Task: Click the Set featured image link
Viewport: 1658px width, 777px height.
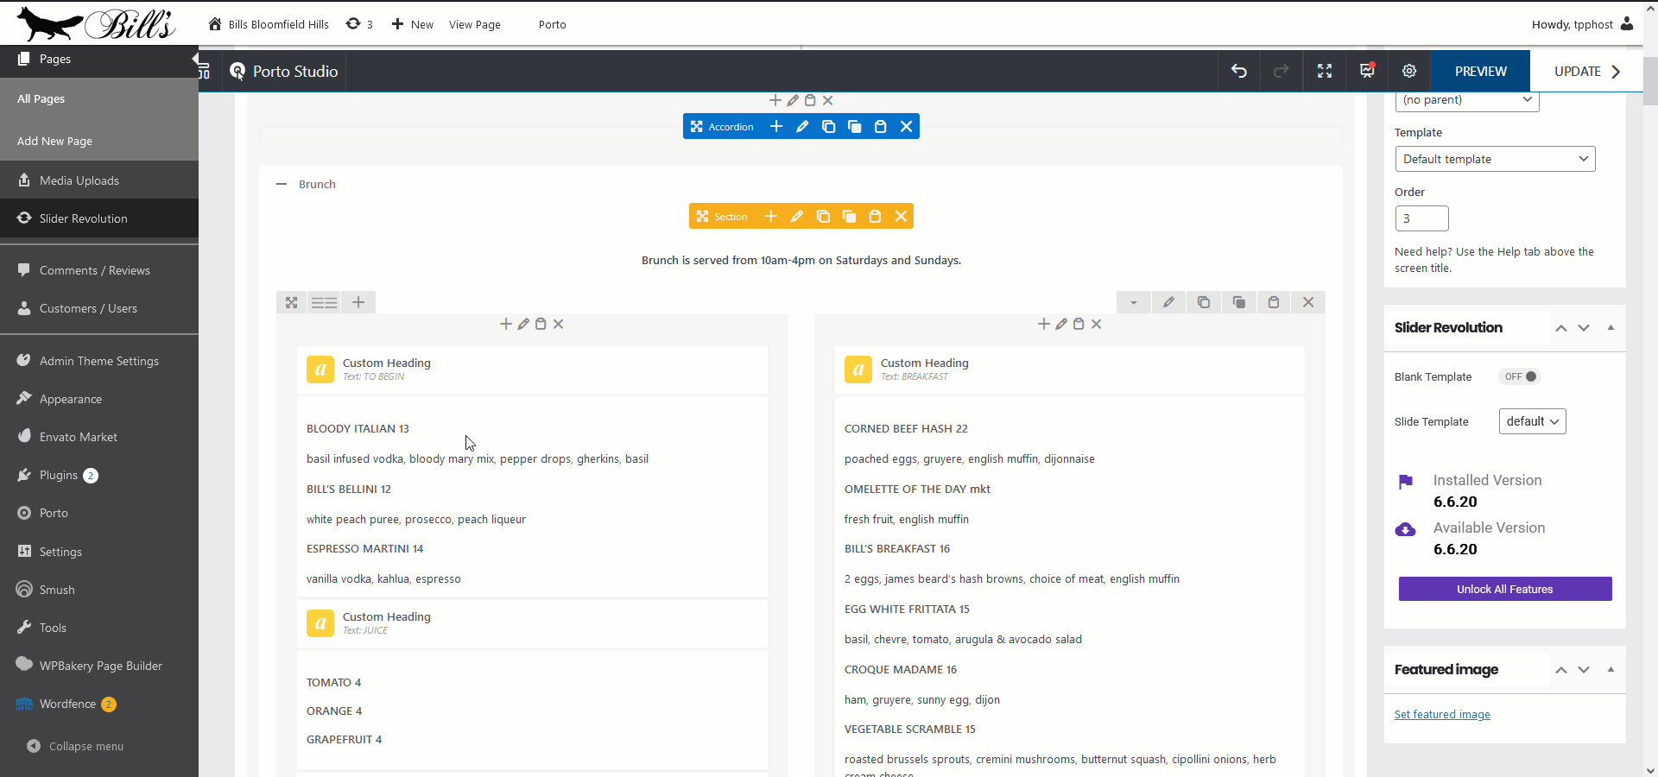Action: coord(1442,714)
